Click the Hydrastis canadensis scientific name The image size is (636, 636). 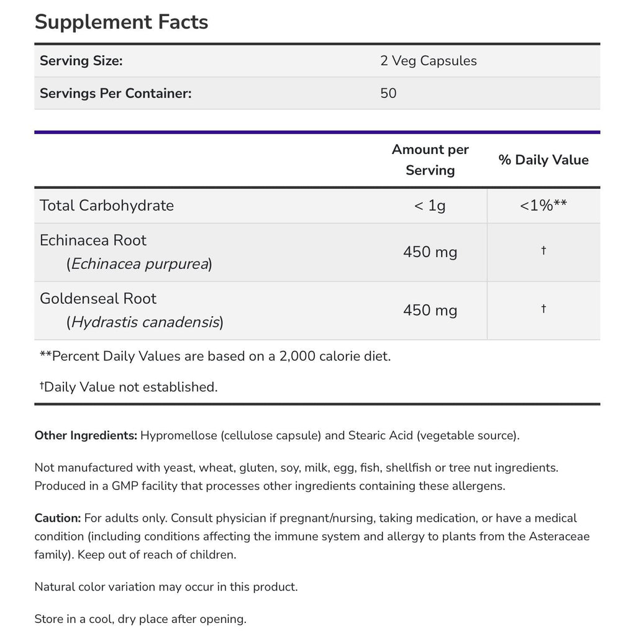pyautogui.click(x=145, y=322)
